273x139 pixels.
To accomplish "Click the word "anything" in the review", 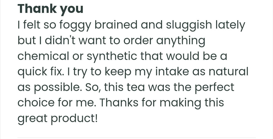I will click(x=180, y=41).
